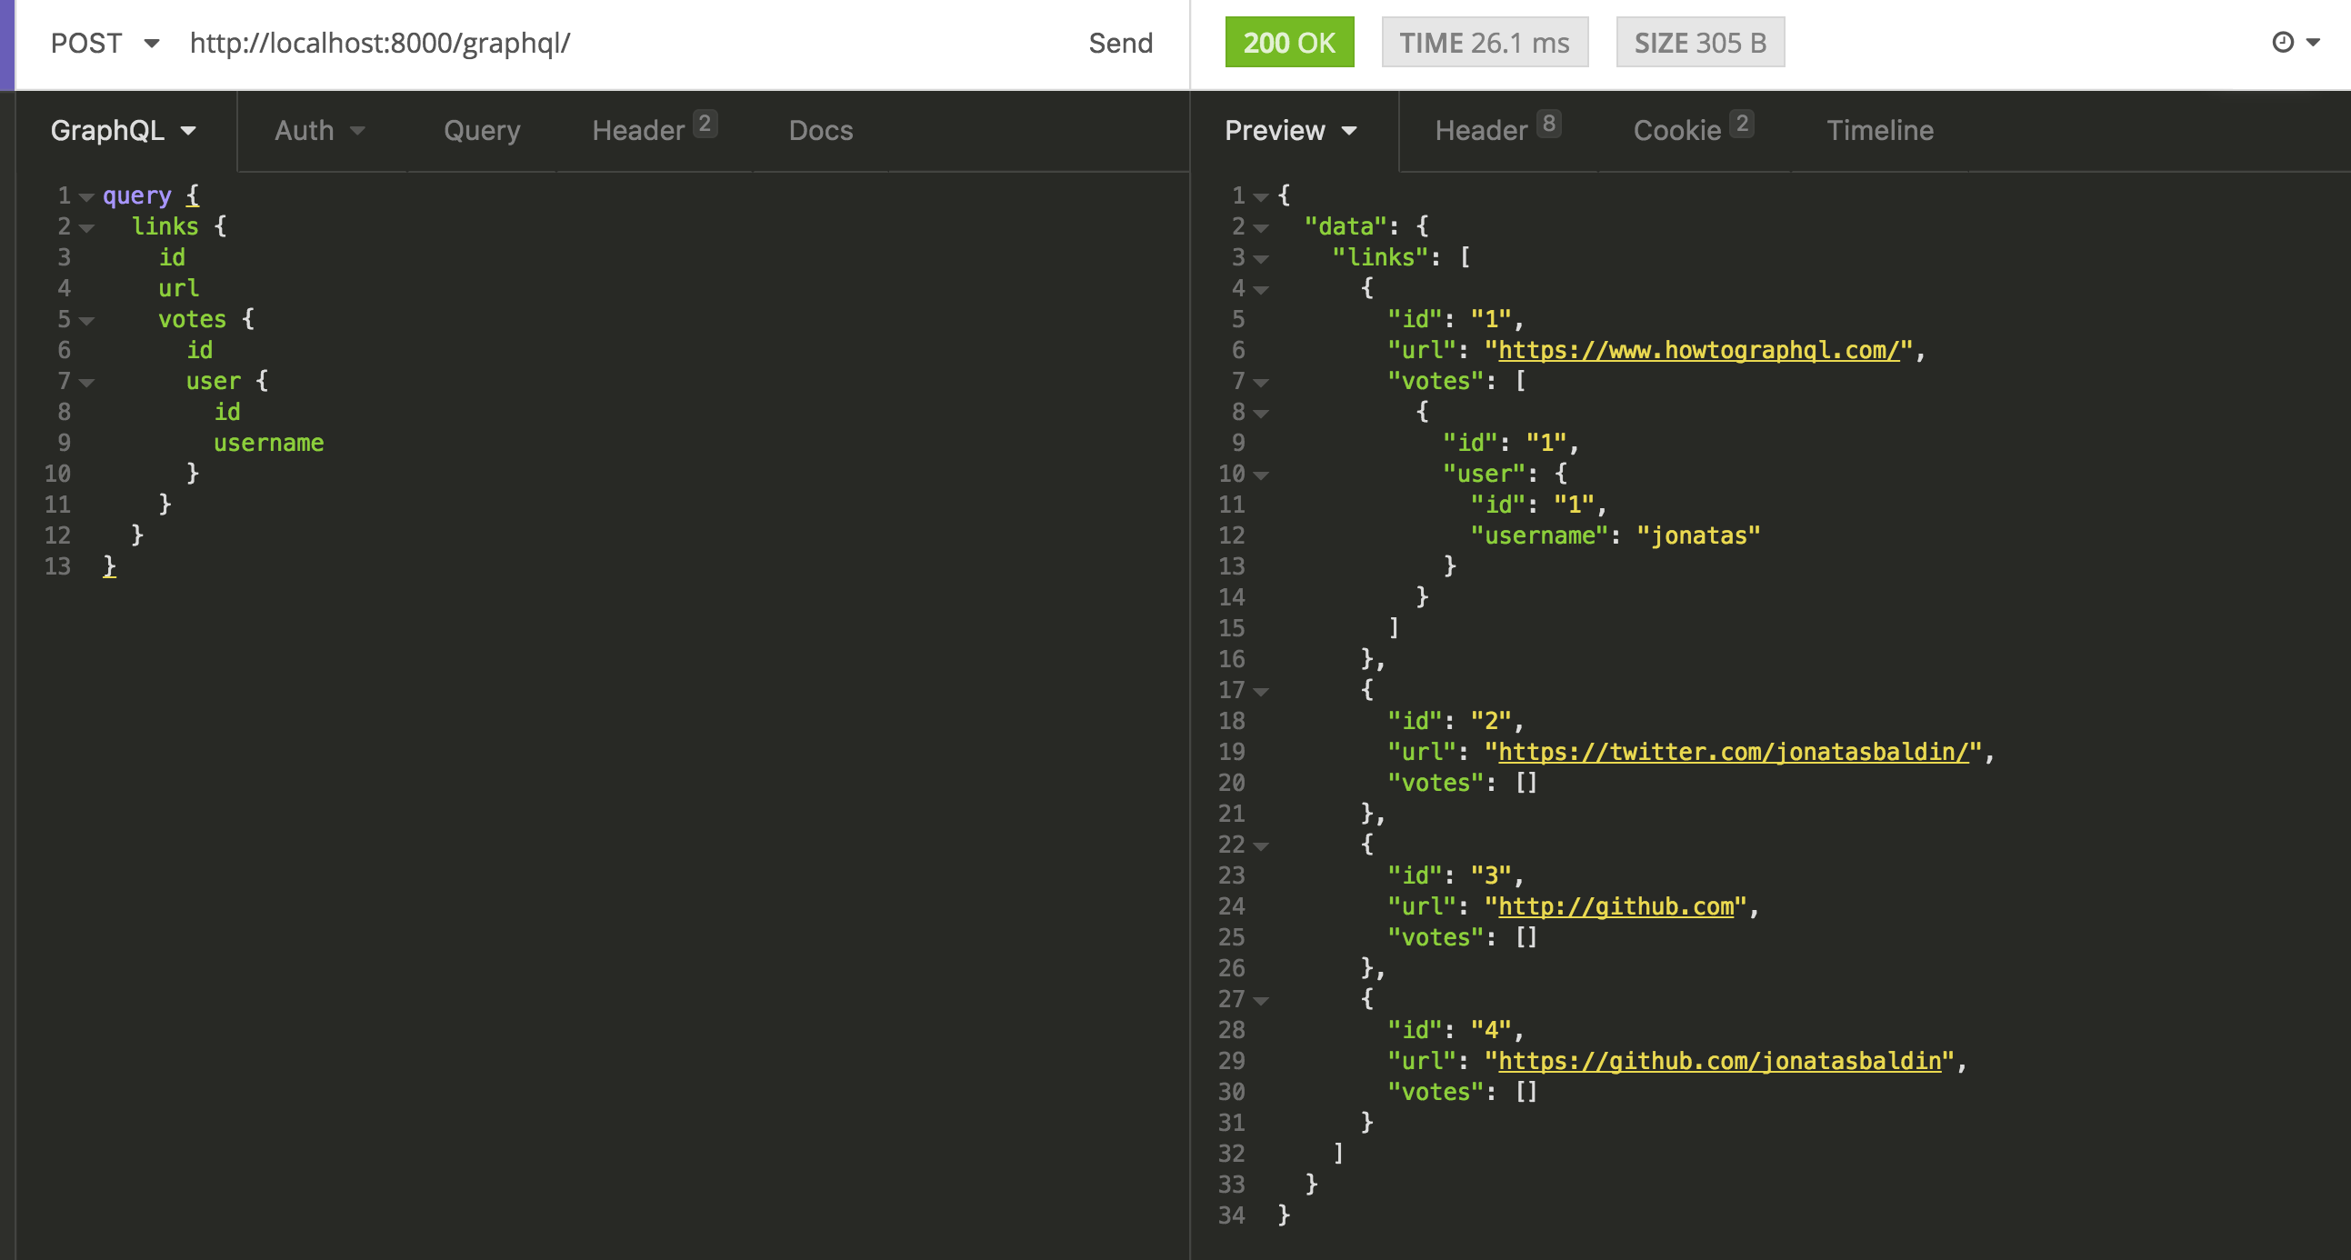The image size is (2351, 1260).
Task: Collapse the "user" object in response
Action: 1260,475
